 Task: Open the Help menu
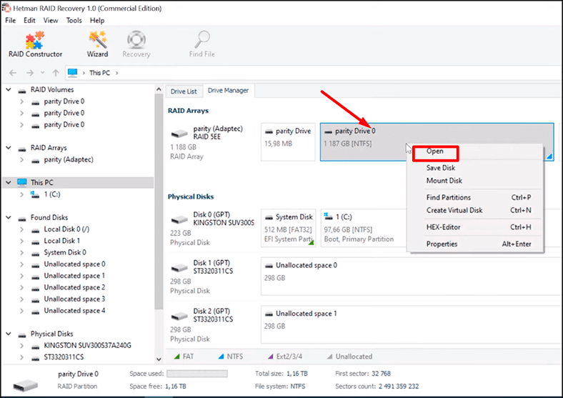click(x=97, y=21)
